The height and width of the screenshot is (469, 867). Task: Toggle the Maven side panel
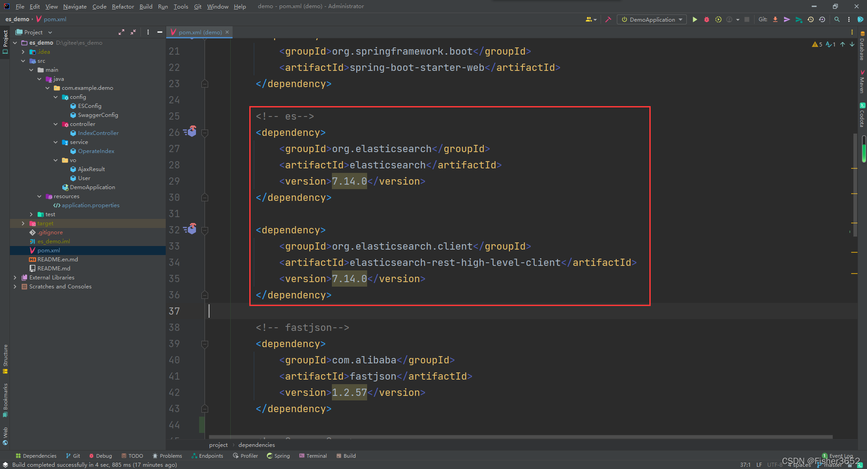pyautogui.click(x=862, y=82)
